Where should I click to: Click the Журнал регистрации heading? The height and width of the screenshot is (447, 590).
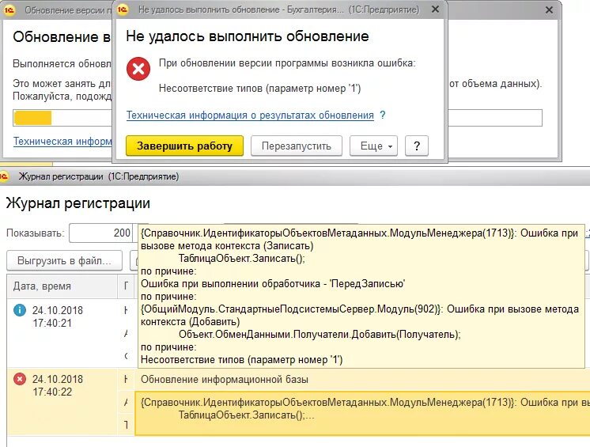pos(78,203)
